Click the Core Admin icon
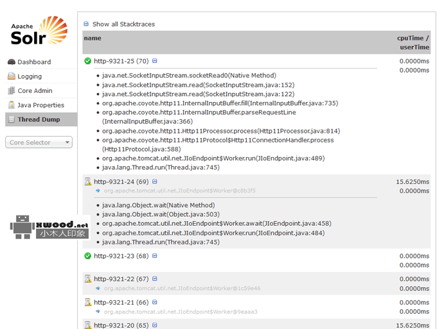Viewport: 437px width, 329px height. pos(11,91)
